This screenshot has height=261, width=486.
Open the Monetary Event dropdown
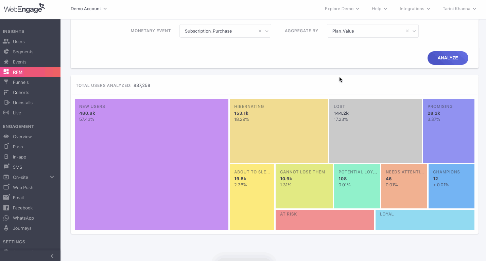266,31
